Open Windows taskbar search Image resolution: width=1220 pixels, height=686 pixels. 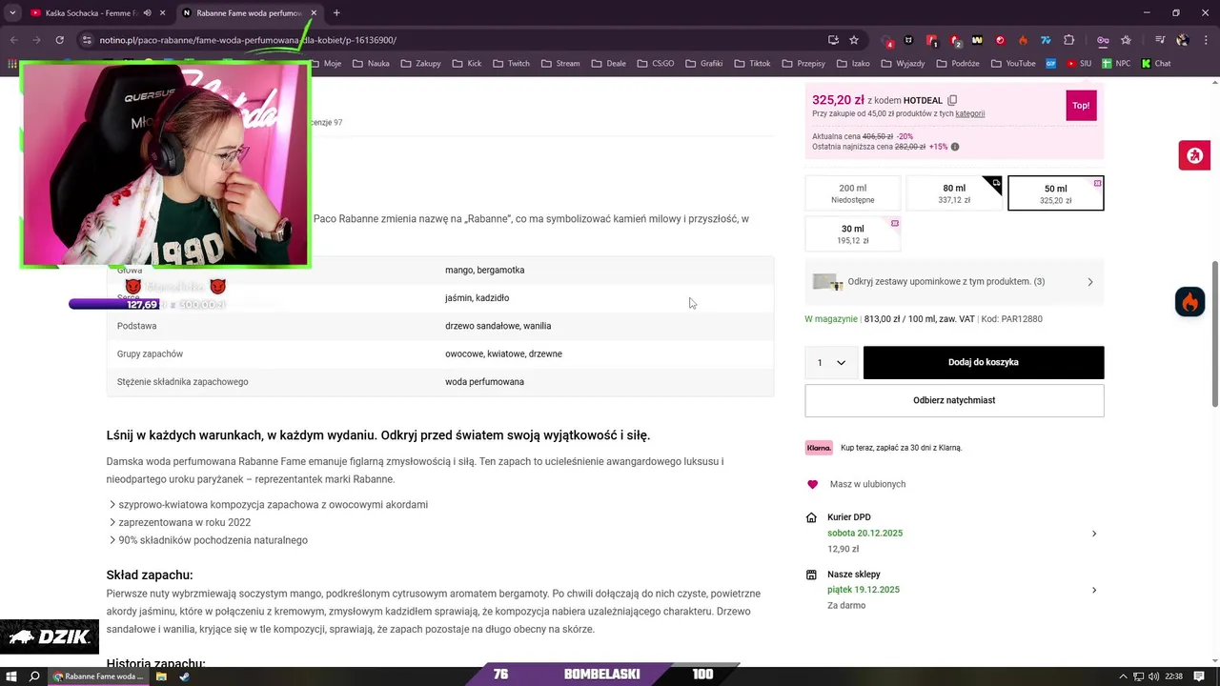[34, 676]
